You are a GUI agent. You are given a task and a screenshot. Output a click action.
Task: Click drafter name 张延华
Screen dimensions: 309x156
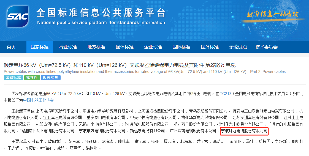[91, 141]
